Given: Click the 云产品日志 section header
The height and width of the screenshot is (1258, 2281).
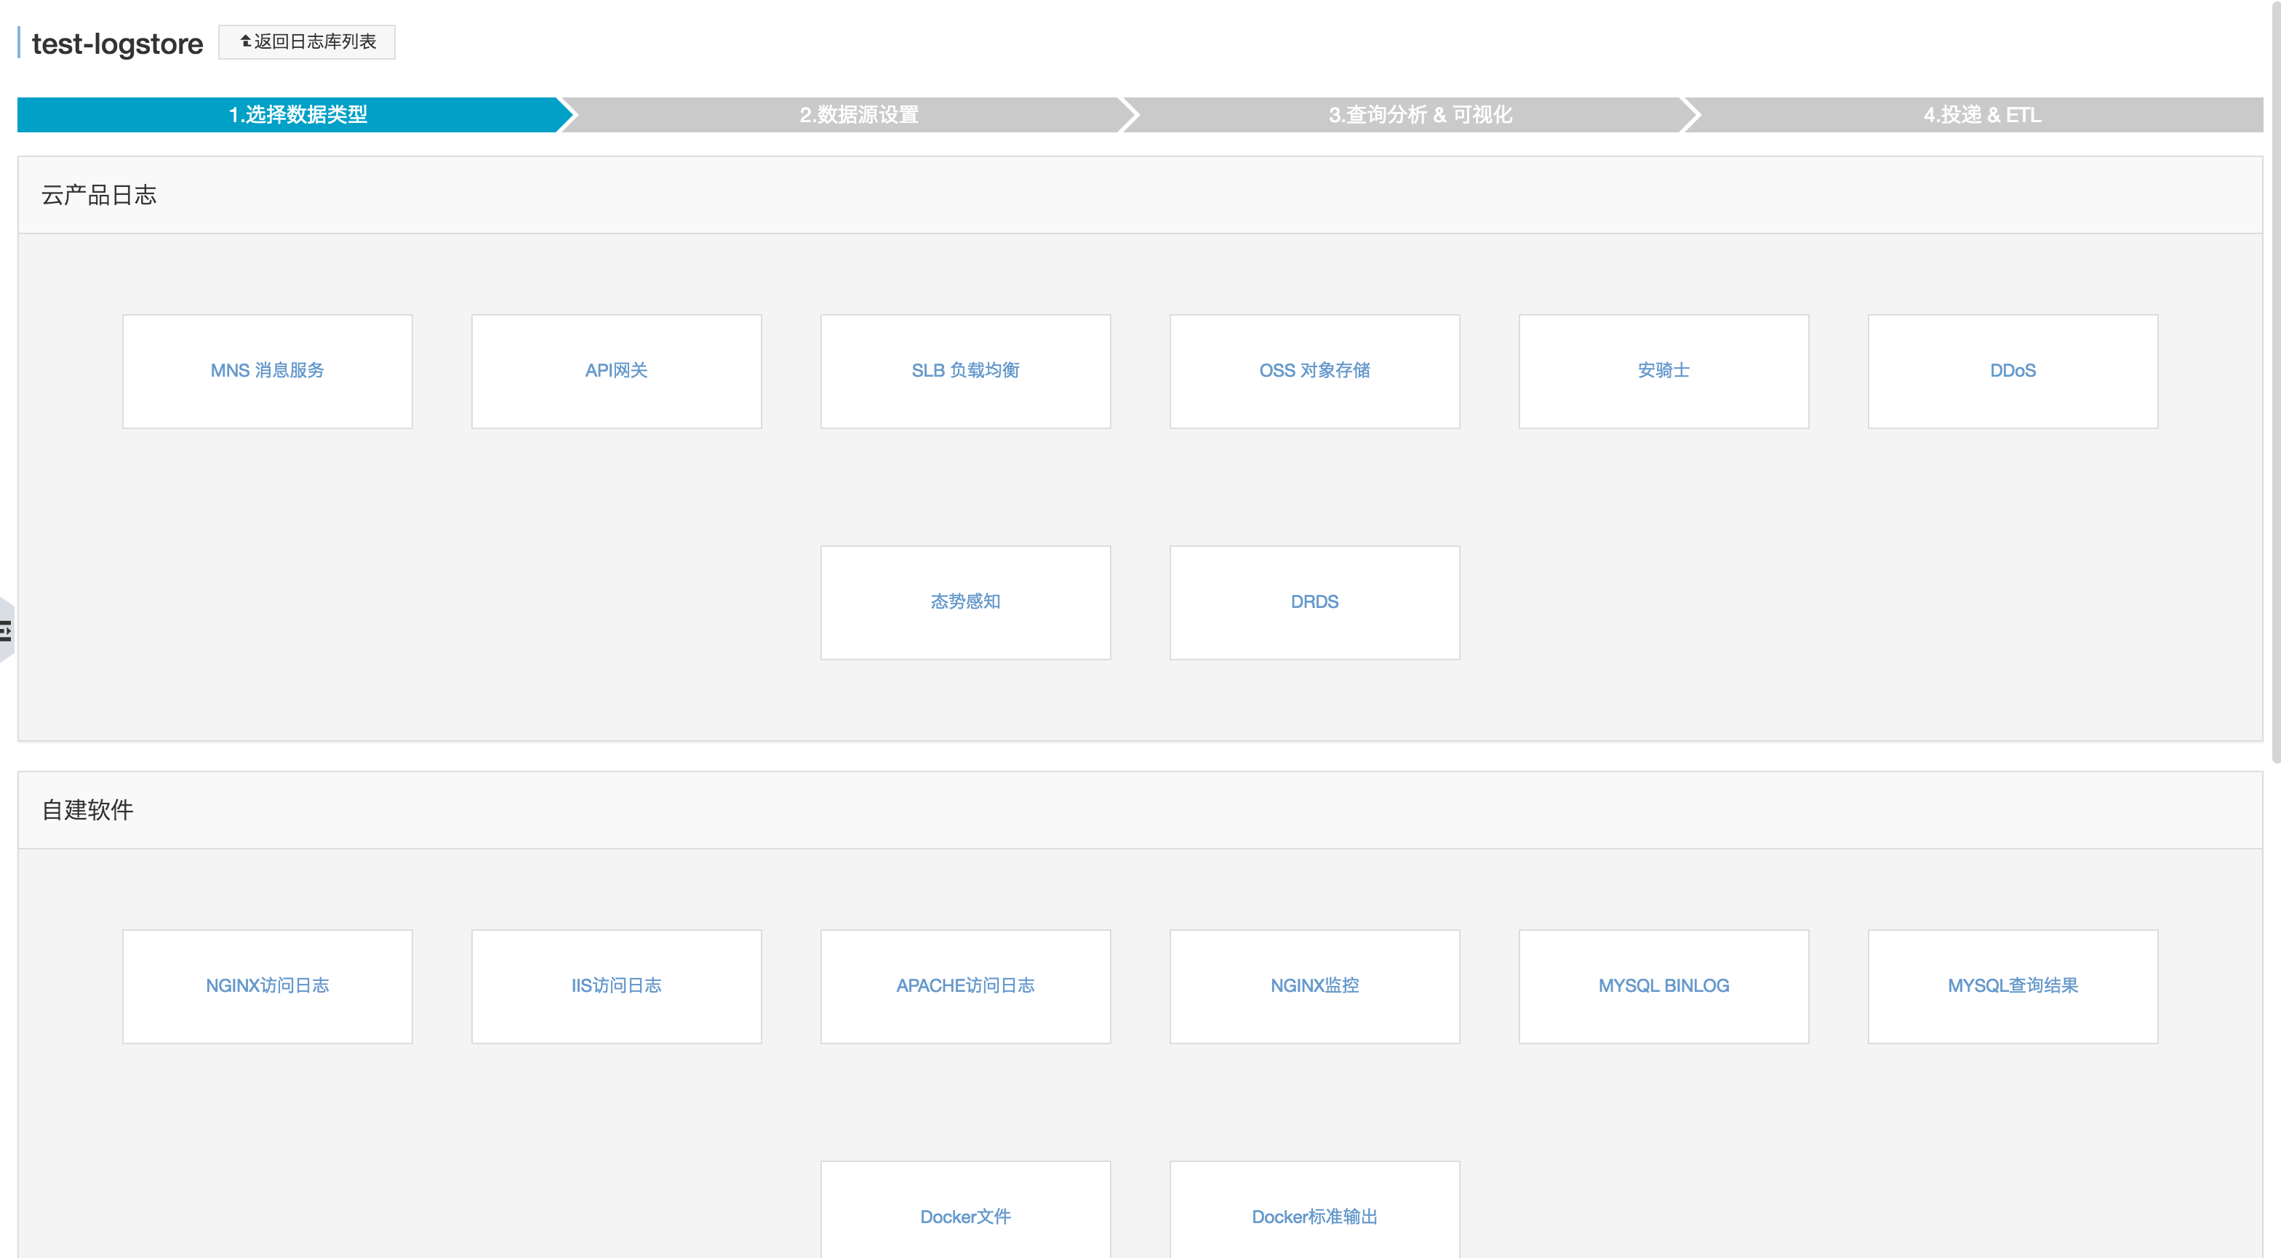Looking at the screenshot, I should (1140, 196).
